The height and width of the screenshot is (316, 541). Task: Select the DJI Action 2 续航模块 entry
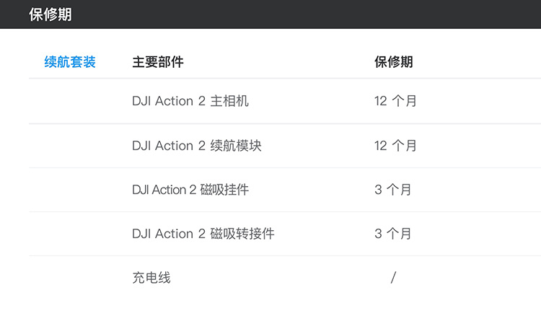tap(197, 146)
